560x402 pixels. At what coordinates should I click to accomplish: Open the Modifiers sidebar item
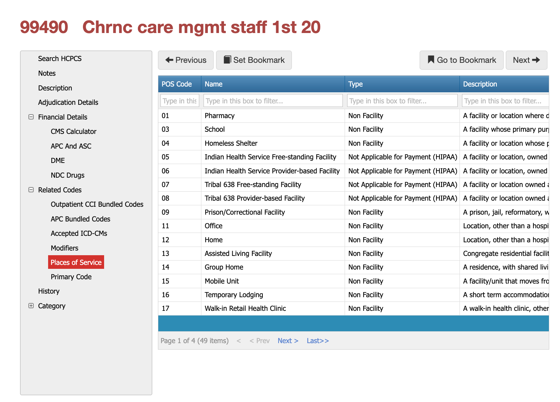(65, 248)
